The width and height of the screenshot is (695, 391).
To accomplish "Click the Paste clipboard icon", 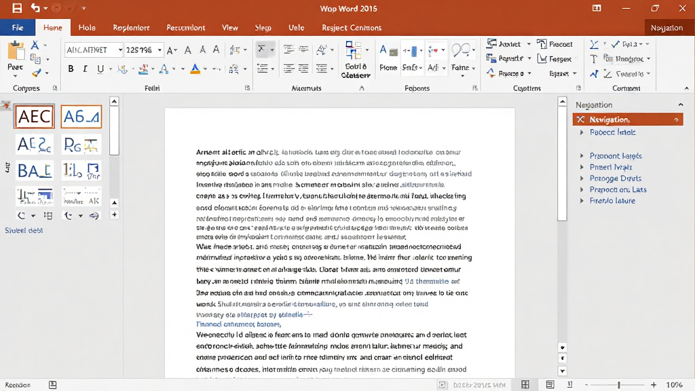I will tap(16, 52).
